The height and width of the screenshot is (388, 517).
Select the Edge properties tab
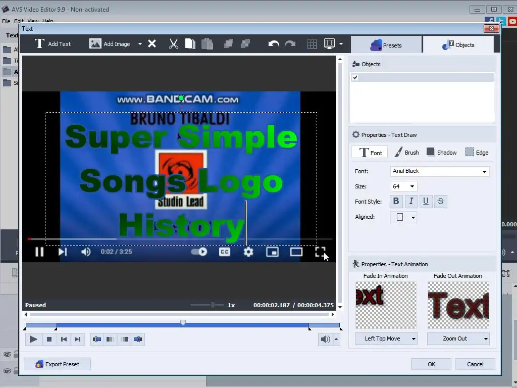point(477,153)
